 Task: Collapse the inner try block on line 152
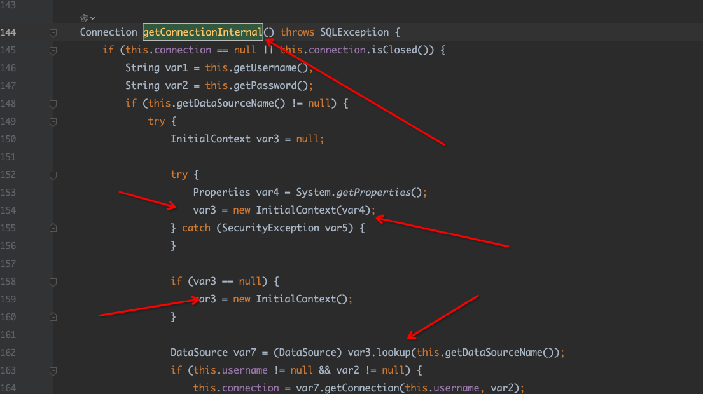tap(53, 175)
